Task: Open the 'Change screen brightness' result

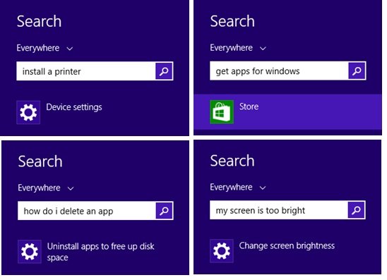Action: click(x=287, y=245)
